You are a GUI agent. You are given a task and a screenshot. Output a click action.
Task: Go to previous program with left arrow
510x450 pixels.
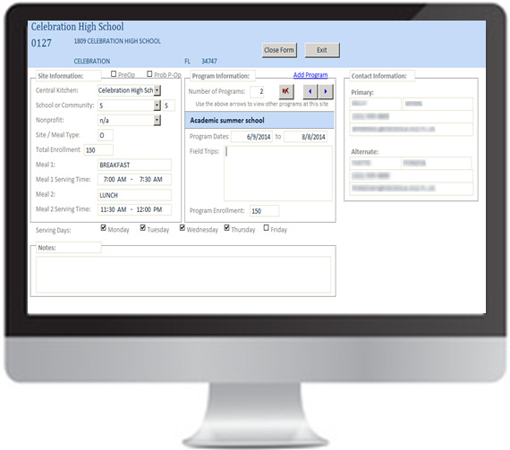pos(310,91)
